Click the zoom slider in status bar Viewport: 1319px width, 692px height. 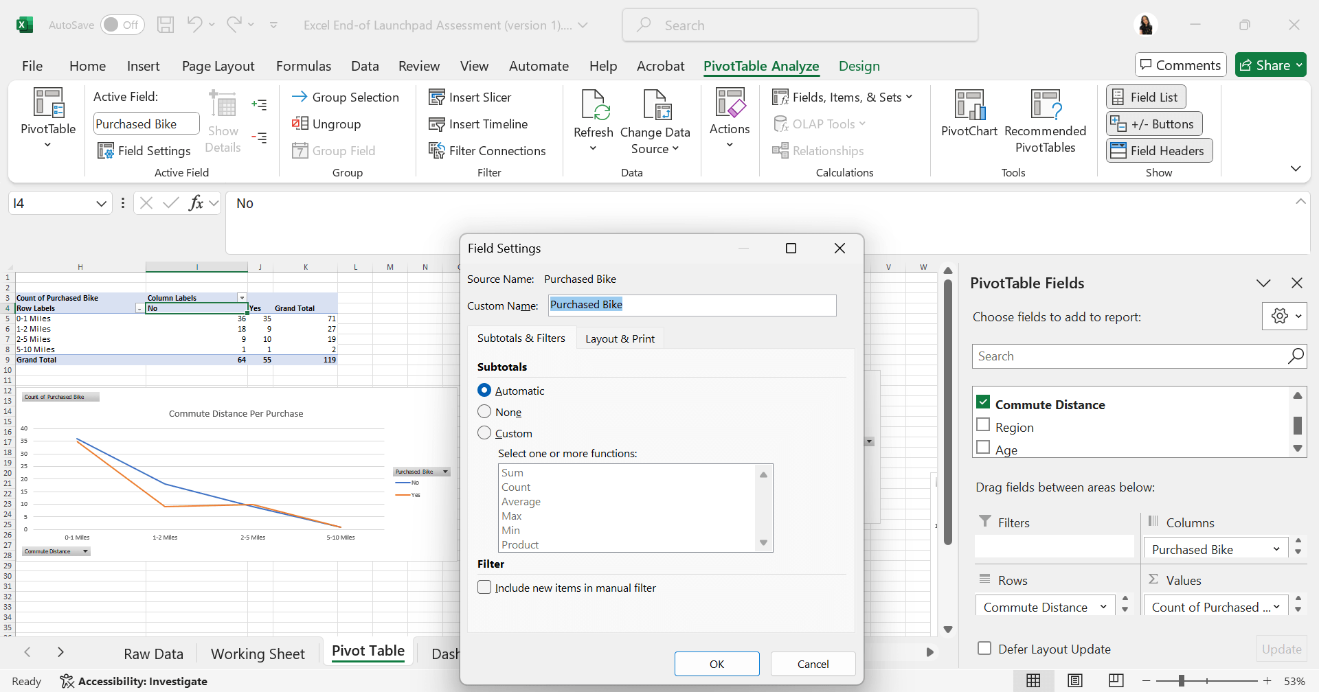pyautogui.click(x=1182, y=681)
